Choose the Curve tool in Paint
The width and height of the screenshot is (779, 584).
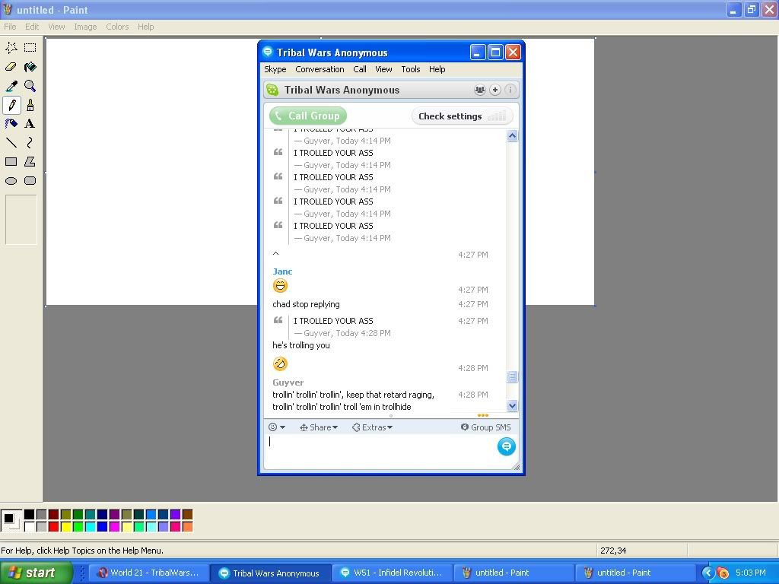(x=30, y=142)
